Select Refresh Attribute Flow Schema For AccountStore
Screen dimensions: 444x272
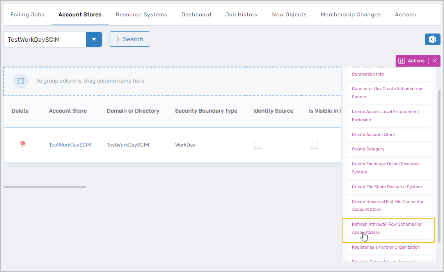click(x=387, y=228)
